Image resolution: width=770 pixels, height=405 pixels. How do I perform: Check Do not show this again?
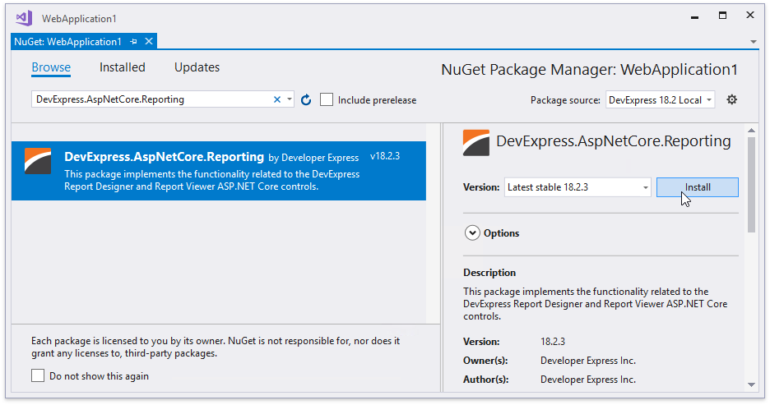click(x=38, y=375)
